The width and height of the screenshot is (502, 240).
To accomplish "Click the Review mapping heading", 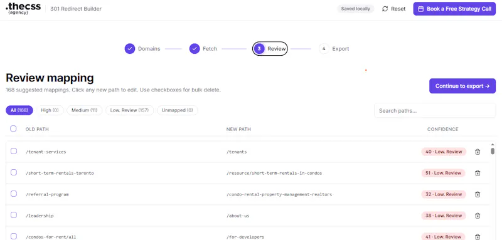I will [x=50, y=78].
